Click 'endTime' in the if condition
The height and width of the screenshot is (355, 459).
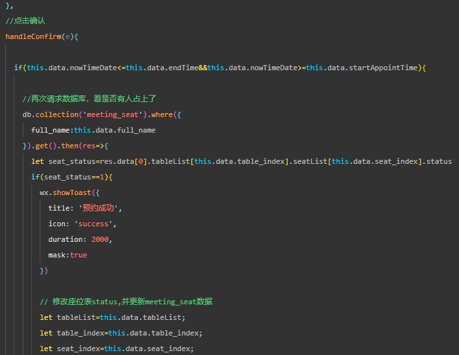point(184,68)
